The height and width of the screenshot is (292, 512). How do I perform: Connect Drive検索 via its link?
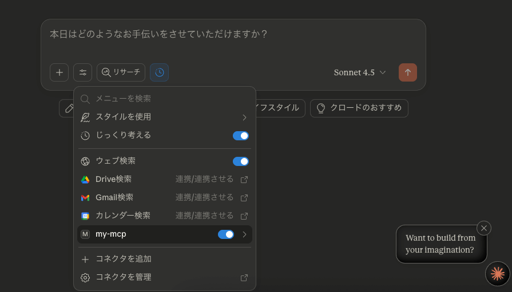(x=204, y=180)
